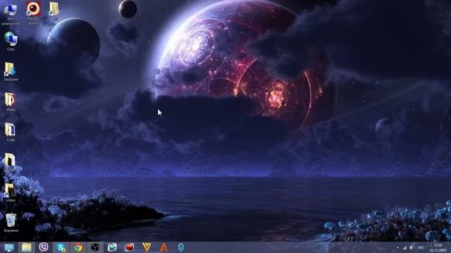Switch keyboard language indicator РУС
The width and height of the screenshot is (451, 253).
click(x=421, y=247)
